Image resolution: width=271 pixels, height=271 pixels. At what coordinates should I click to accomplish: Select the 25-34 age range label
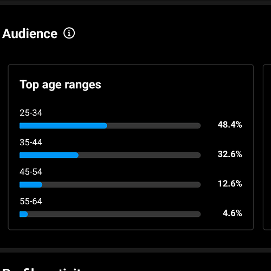(x=31, y=113)
